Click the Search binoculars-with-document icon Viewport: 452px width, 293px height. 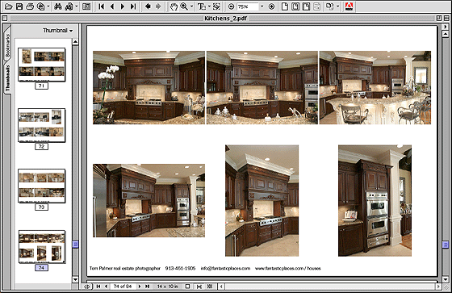[x=69, y=6]
